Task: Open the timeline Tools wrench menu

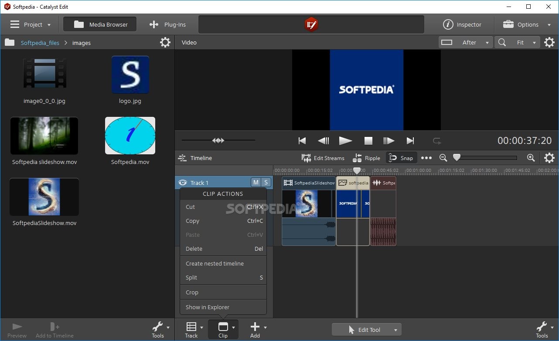Action: 544,330
